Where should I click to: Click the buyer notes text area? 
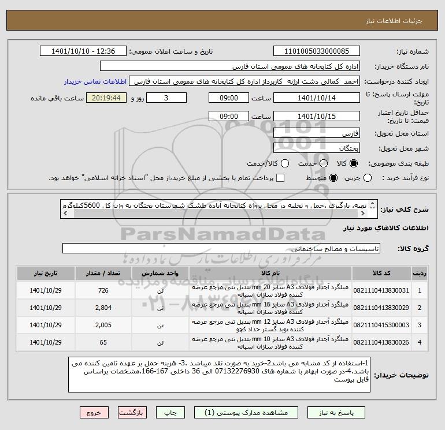pyautogui.click(x=220, y=375)
